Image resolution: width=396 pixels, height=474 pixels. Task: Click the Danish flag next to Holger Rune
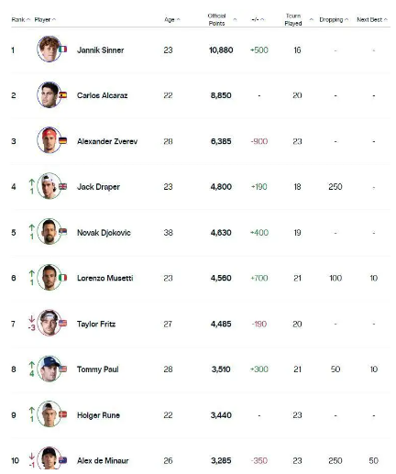click(x=63, y=414)
